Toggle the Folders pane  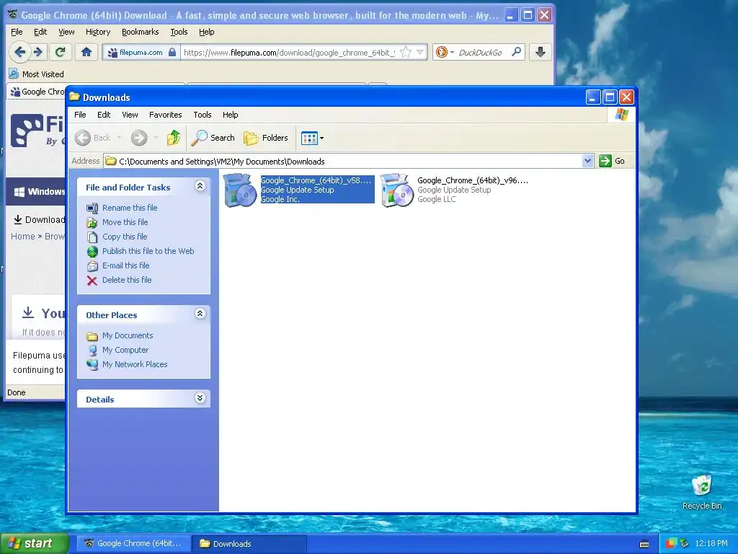point(265,138)
